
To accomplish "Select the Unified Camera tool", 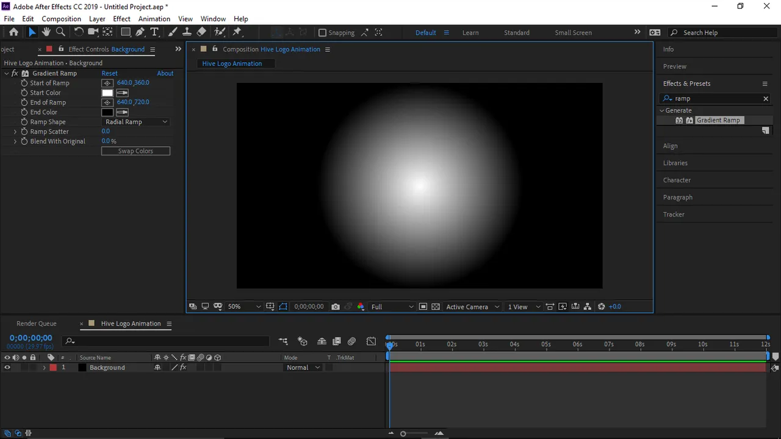I will click(93, 32).
